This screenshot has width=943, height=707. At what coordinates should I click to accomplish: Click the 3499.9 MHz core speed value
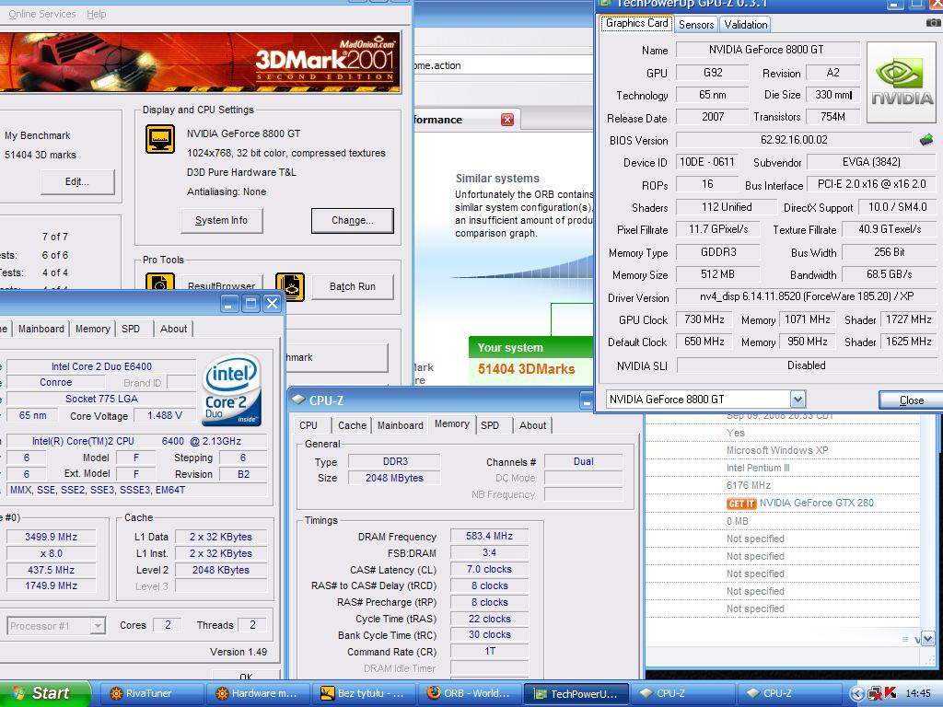point(52,537)
